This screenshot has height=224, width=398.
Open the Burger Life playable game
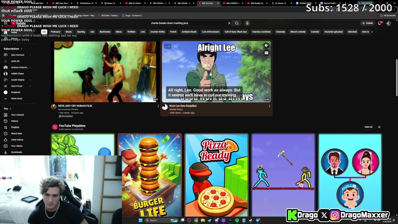pos(150,175)
